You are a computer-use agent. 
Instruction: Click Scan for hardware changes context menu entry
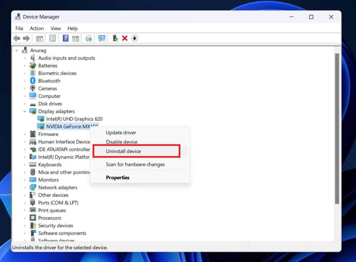[x=135, y=164]
